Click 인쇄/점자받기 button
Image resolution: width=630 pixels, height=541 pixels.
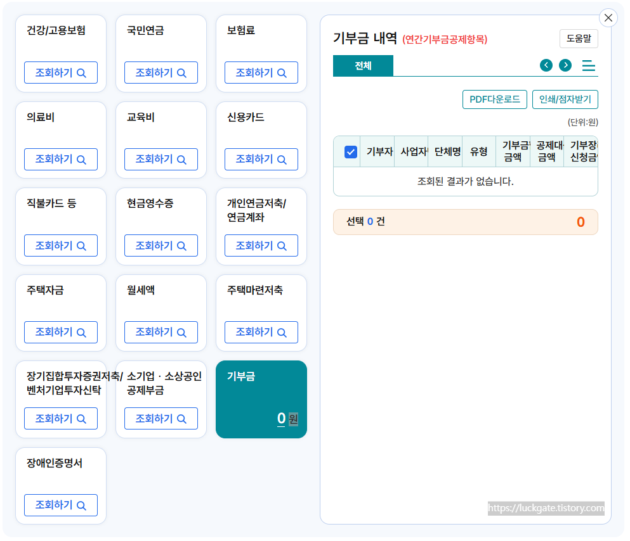pos(565,99)
